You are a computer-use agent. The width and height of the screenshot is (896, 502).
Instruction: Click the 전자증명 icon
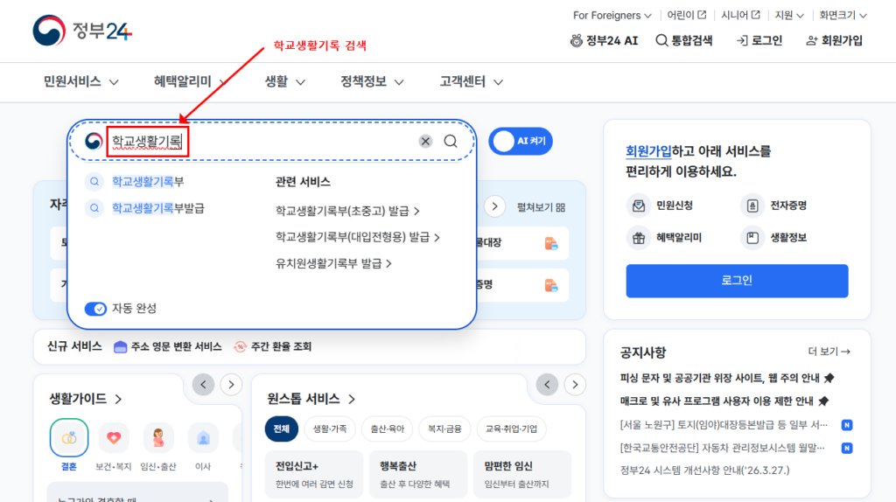752,206
